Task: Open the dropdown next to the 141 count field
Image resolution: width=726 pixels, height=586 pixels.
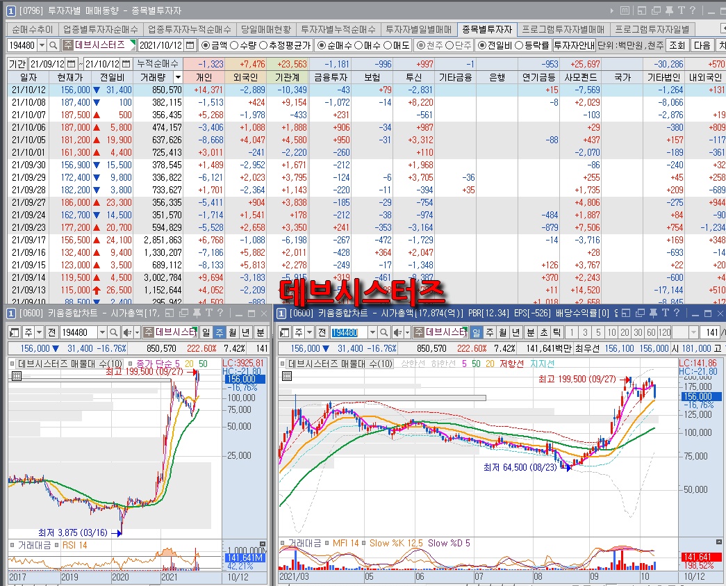Action: point(693,332)
